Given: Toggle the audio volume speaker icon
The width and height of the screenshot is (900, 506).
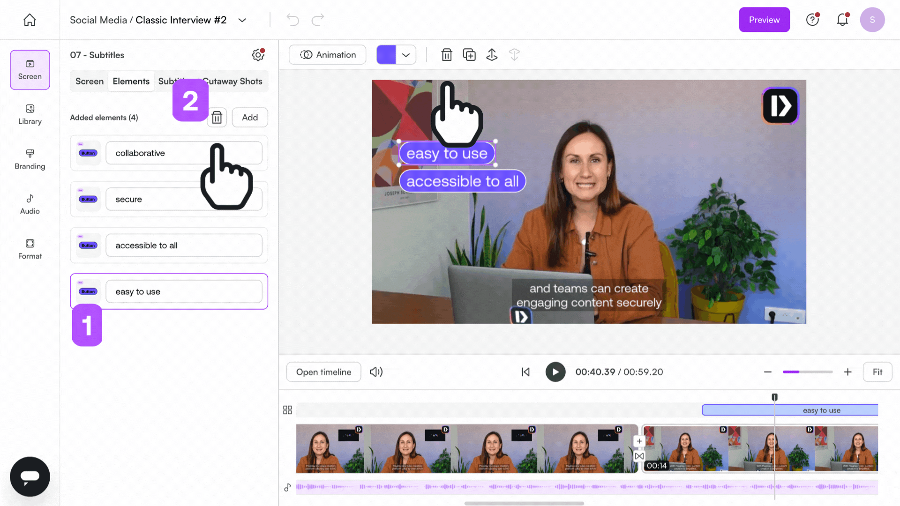Looking at the screenshot, I should tap(376, 372).
